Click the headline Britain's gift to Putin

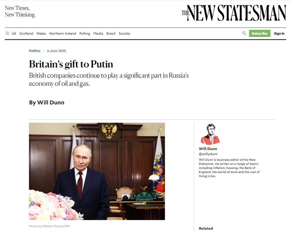click(71, 64)
